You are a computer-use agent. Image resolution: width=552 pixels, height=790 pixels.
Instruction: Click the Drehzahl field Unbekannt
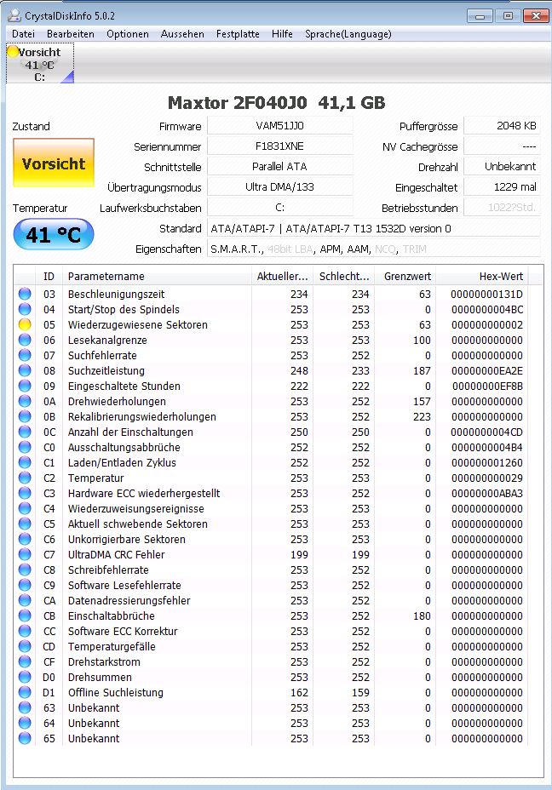click(502, 166)
